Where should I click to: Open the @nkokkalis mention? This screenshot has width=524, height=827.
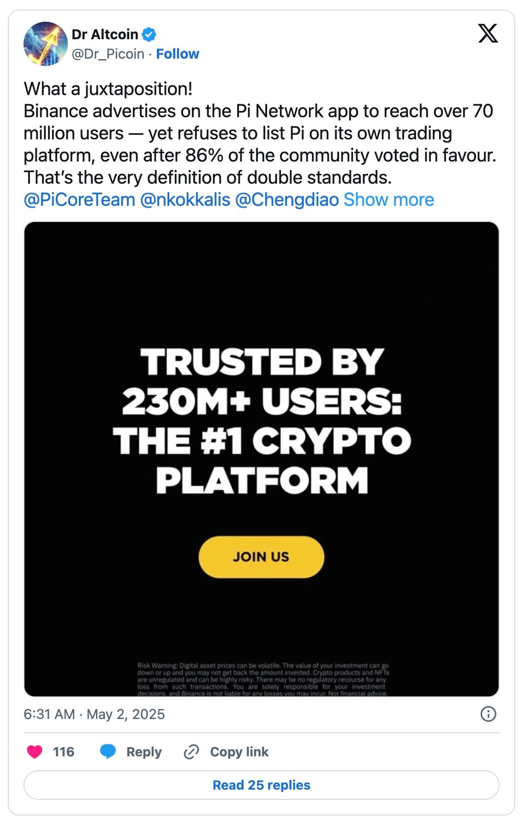point(185,200)
